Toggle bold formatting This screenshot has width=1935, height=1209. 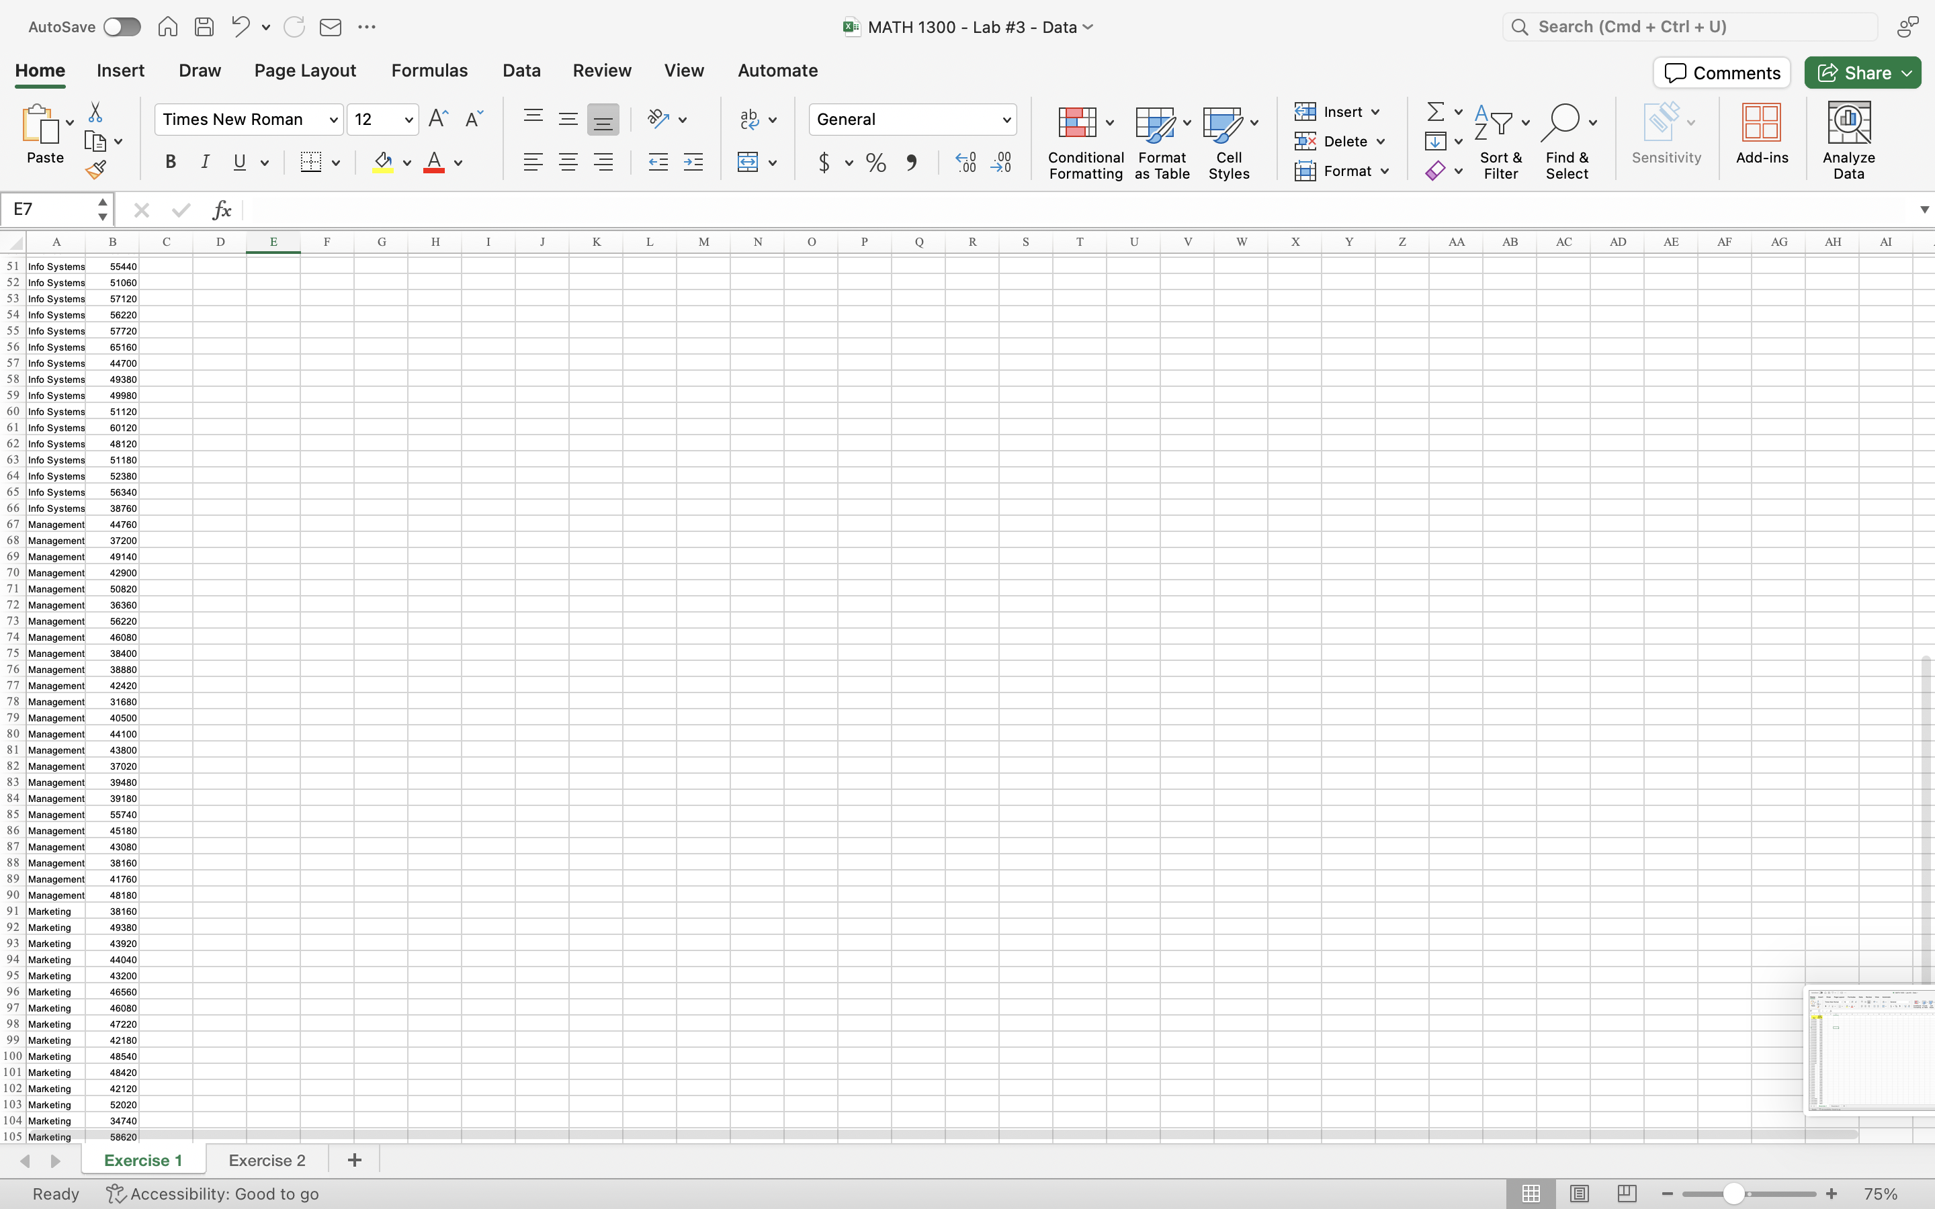170,163
